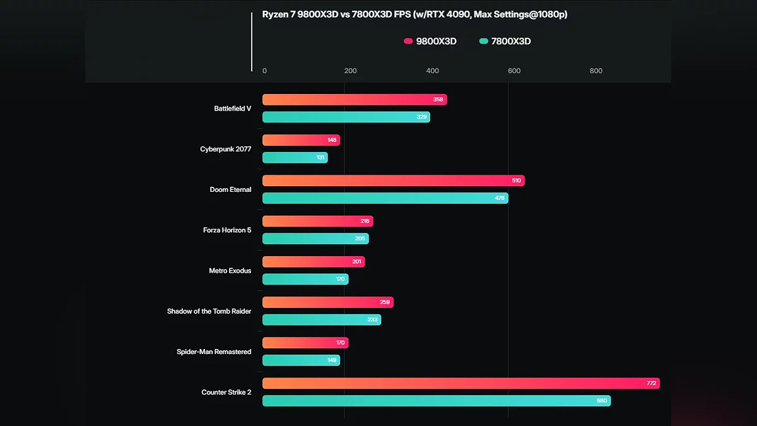The height and width of the screenshot is (426, 757).
Task: Click the Cyberpunk 2077 category label
Action: (x=225, y=150)
